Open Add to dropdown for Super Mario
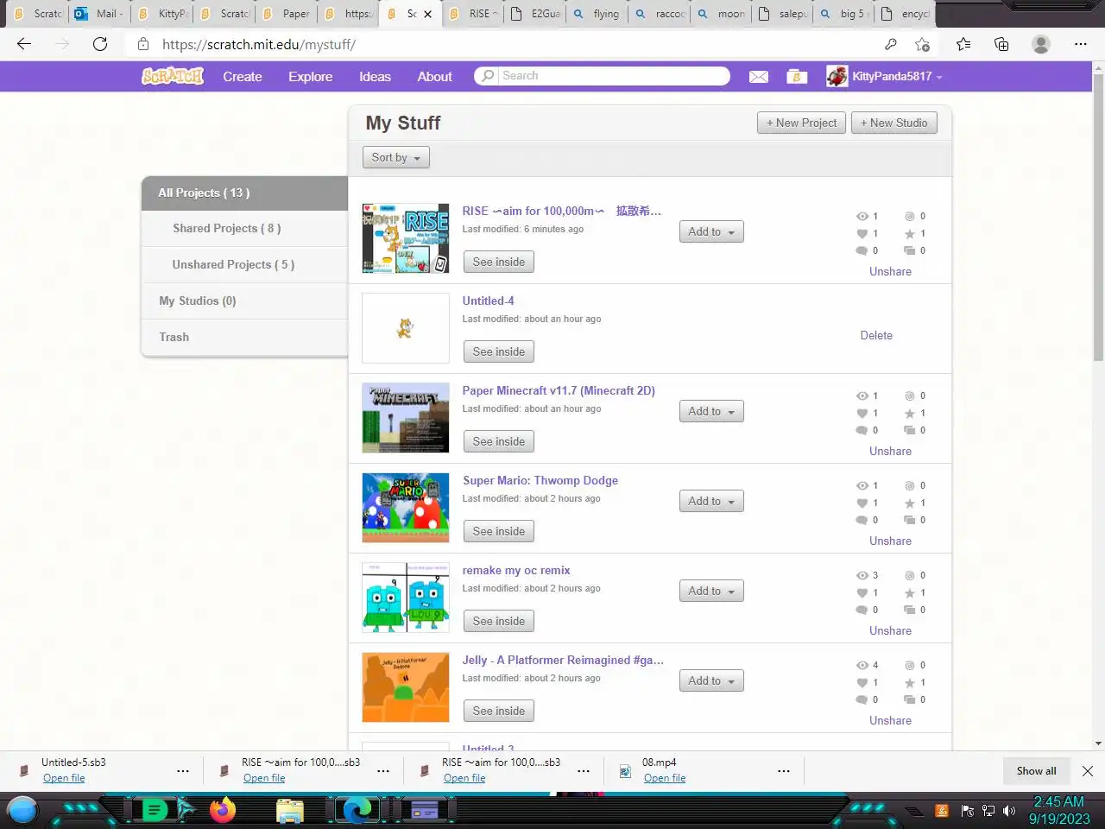The height and width of the screenshot is (829, 1105). tap(711, 501)
